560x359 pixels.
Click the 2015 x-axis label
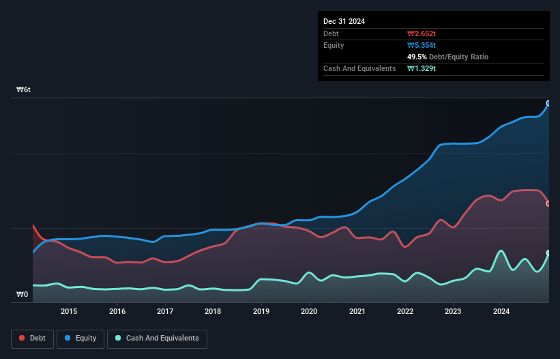pyautogui.click(x=69, y=311)
